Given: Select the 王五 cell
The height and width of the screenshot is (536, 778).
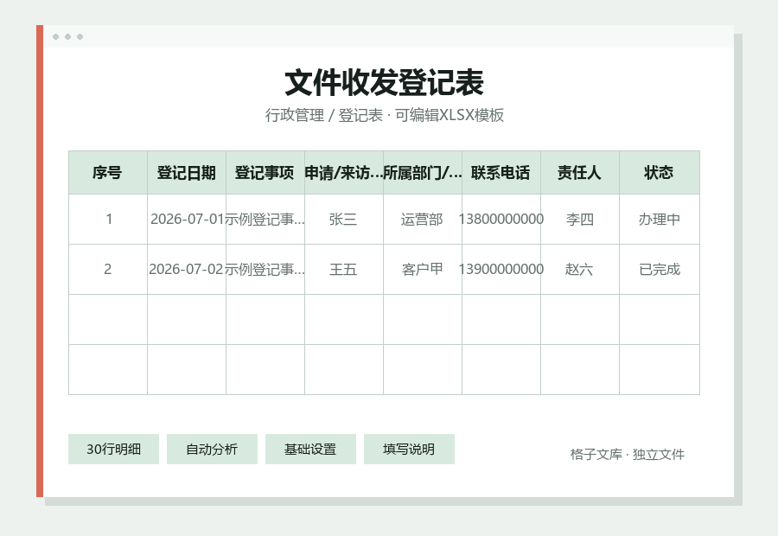Looking at the screenshot, I should coord(344,269).
